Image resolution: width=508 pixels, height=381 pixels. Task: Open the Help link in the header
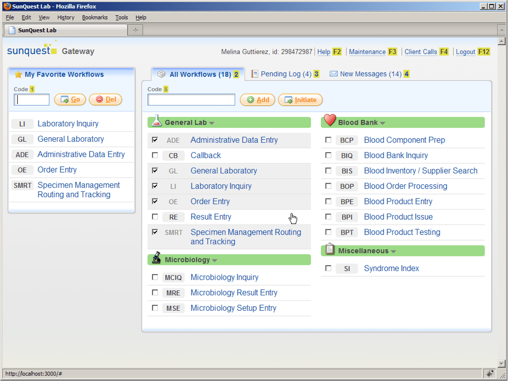[324, 52]
